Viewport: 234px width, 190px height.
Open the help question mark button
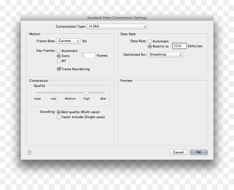tap(29, 152)
